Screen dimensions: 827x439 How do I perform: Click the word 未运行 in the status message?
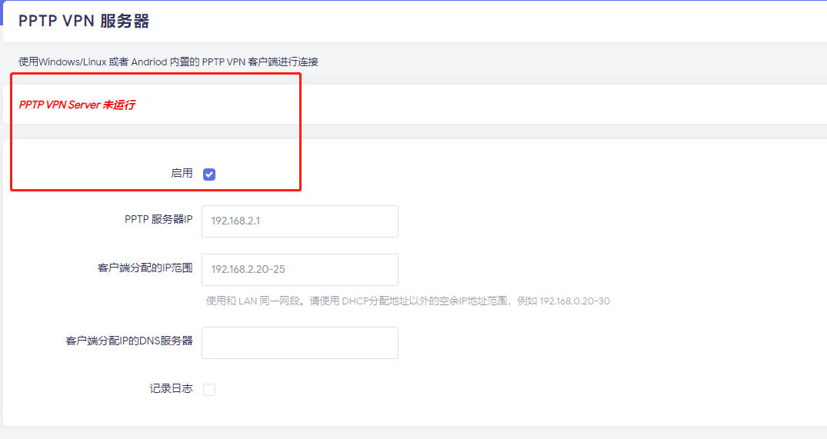[x=118, y=105]
